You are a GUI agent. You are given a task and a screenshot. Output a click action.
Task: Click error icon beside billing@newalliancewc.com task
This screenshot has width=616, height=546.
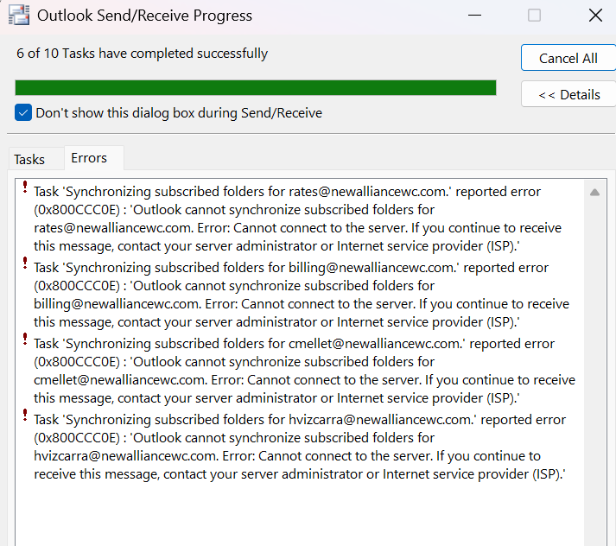tap(25, 263)
